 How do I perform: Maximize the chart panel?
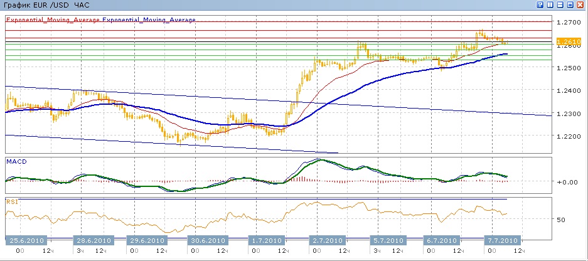click(570, 4)
